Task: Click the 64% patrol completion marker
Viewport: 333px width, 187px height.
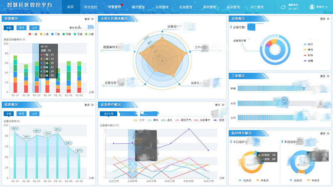Action: (68, 143)
